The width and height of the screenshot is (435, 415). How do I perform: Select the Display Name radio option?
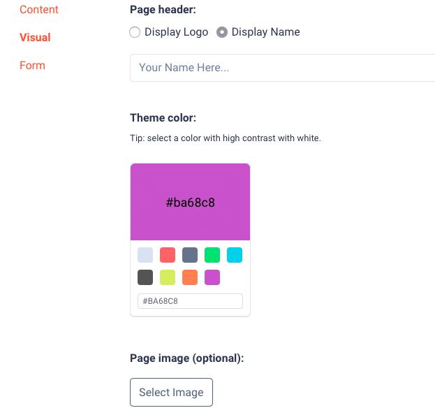click(222, 32)
